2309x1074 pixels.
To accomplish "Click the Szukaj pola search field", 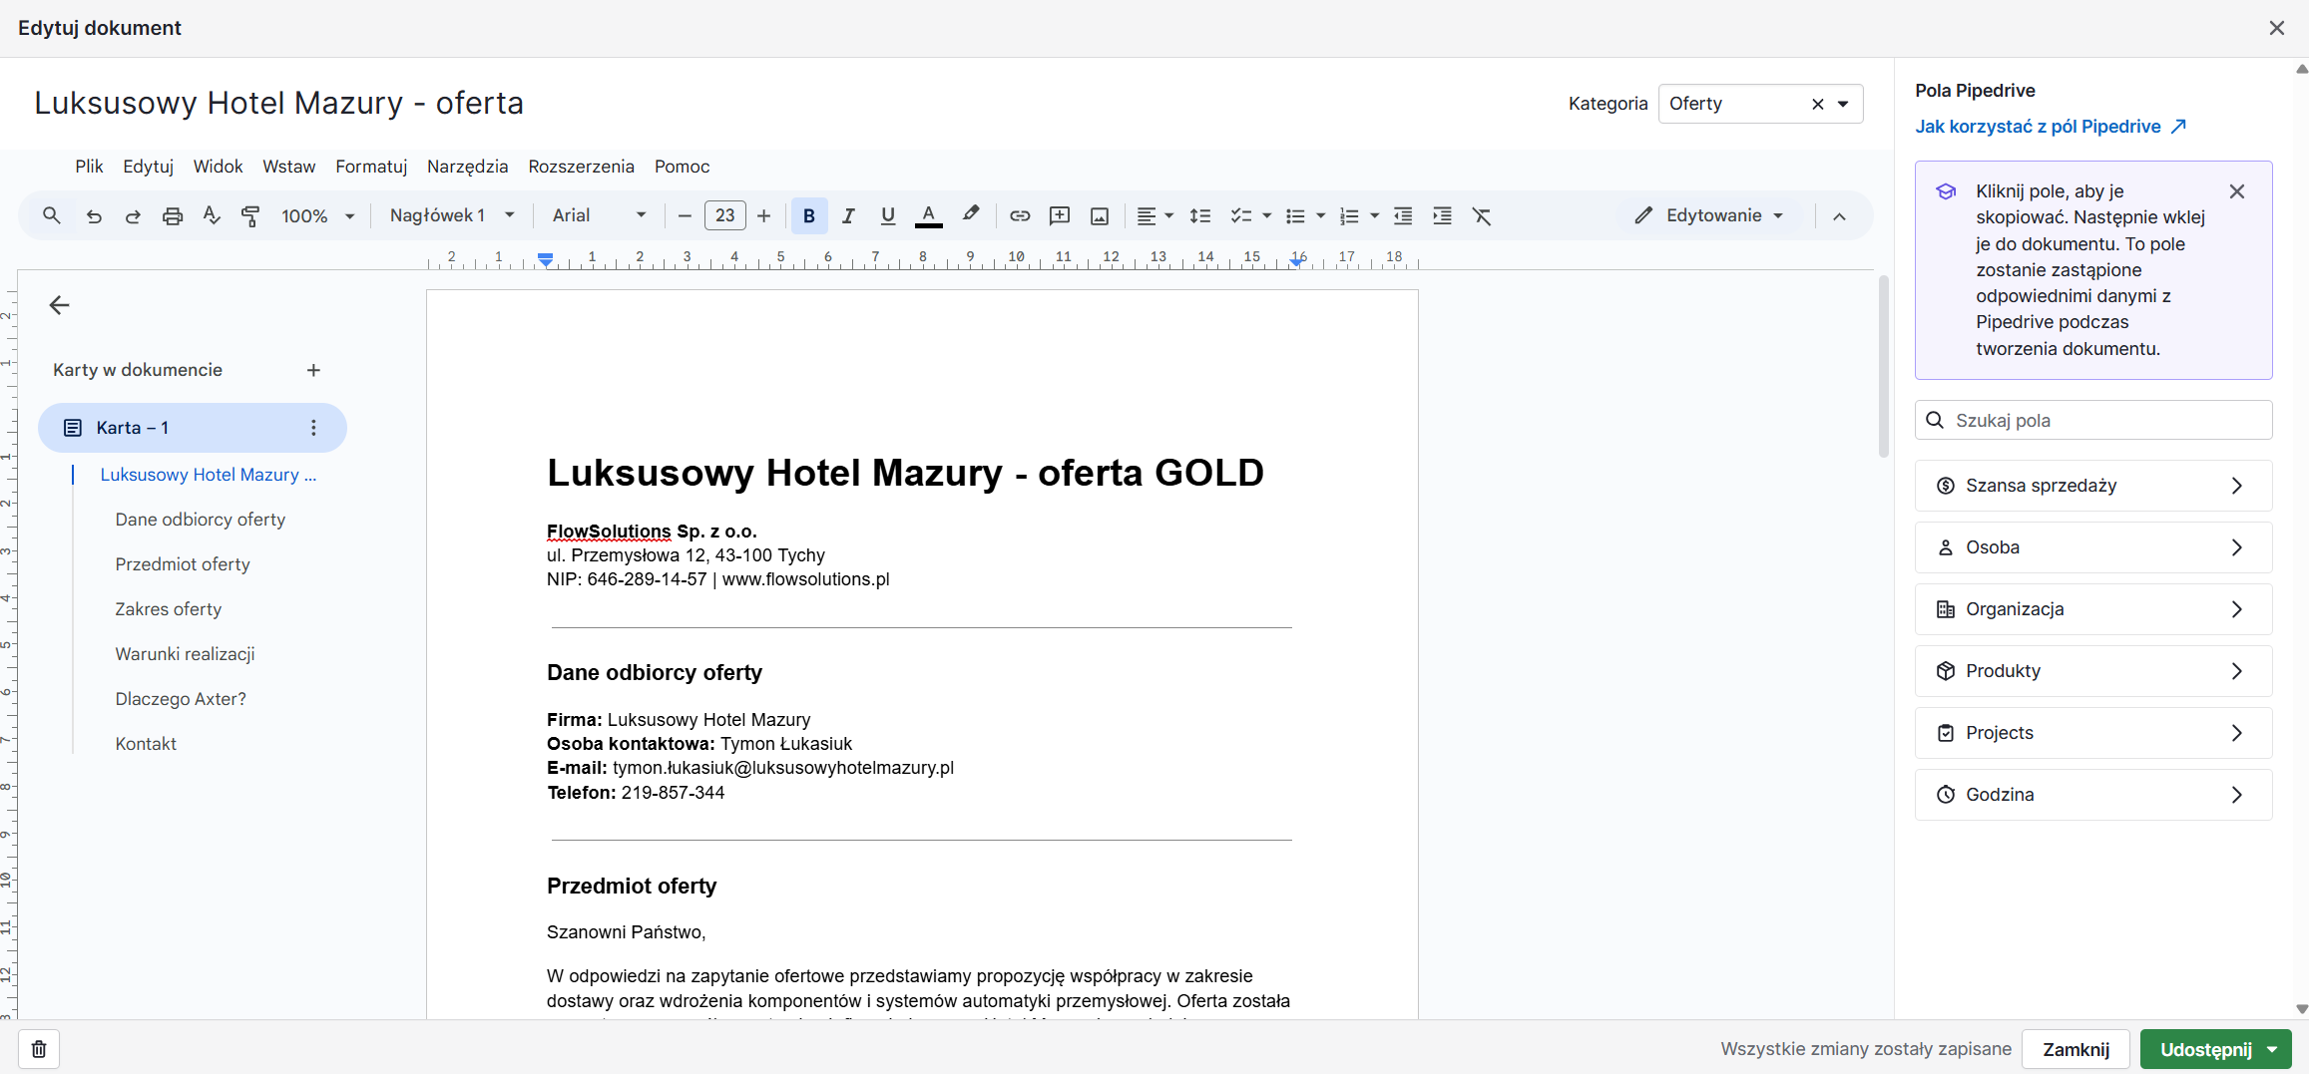I will (x=2093, y=420).
